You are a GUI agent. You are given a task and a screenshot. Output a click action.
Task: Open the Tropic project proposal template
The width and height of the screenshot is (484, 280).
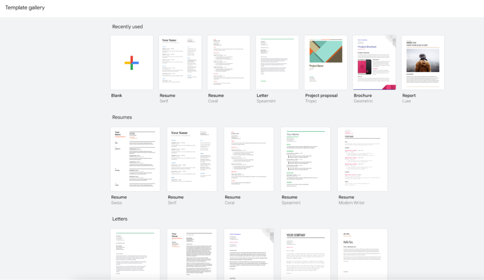click(325, 62)
